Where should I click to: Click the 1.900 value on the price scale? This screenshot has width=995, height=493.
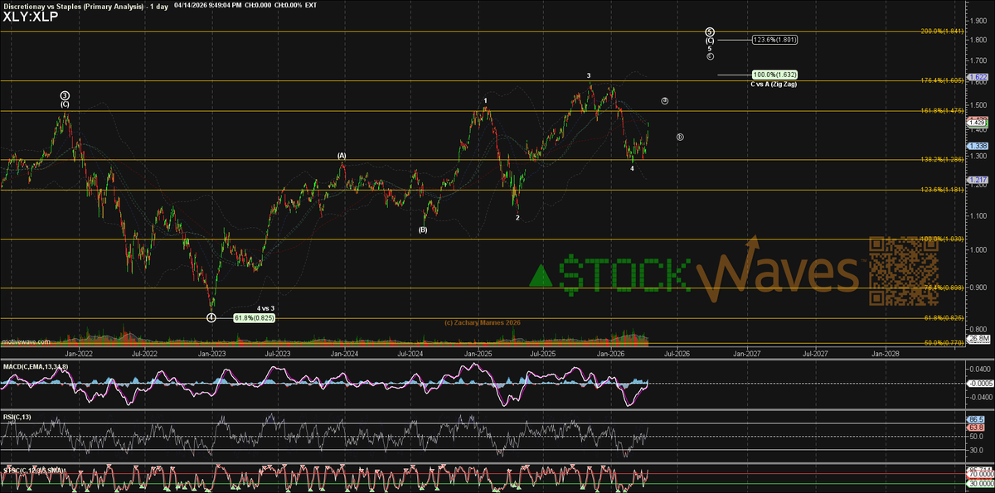pyautogui.click(x=977, y=20)
